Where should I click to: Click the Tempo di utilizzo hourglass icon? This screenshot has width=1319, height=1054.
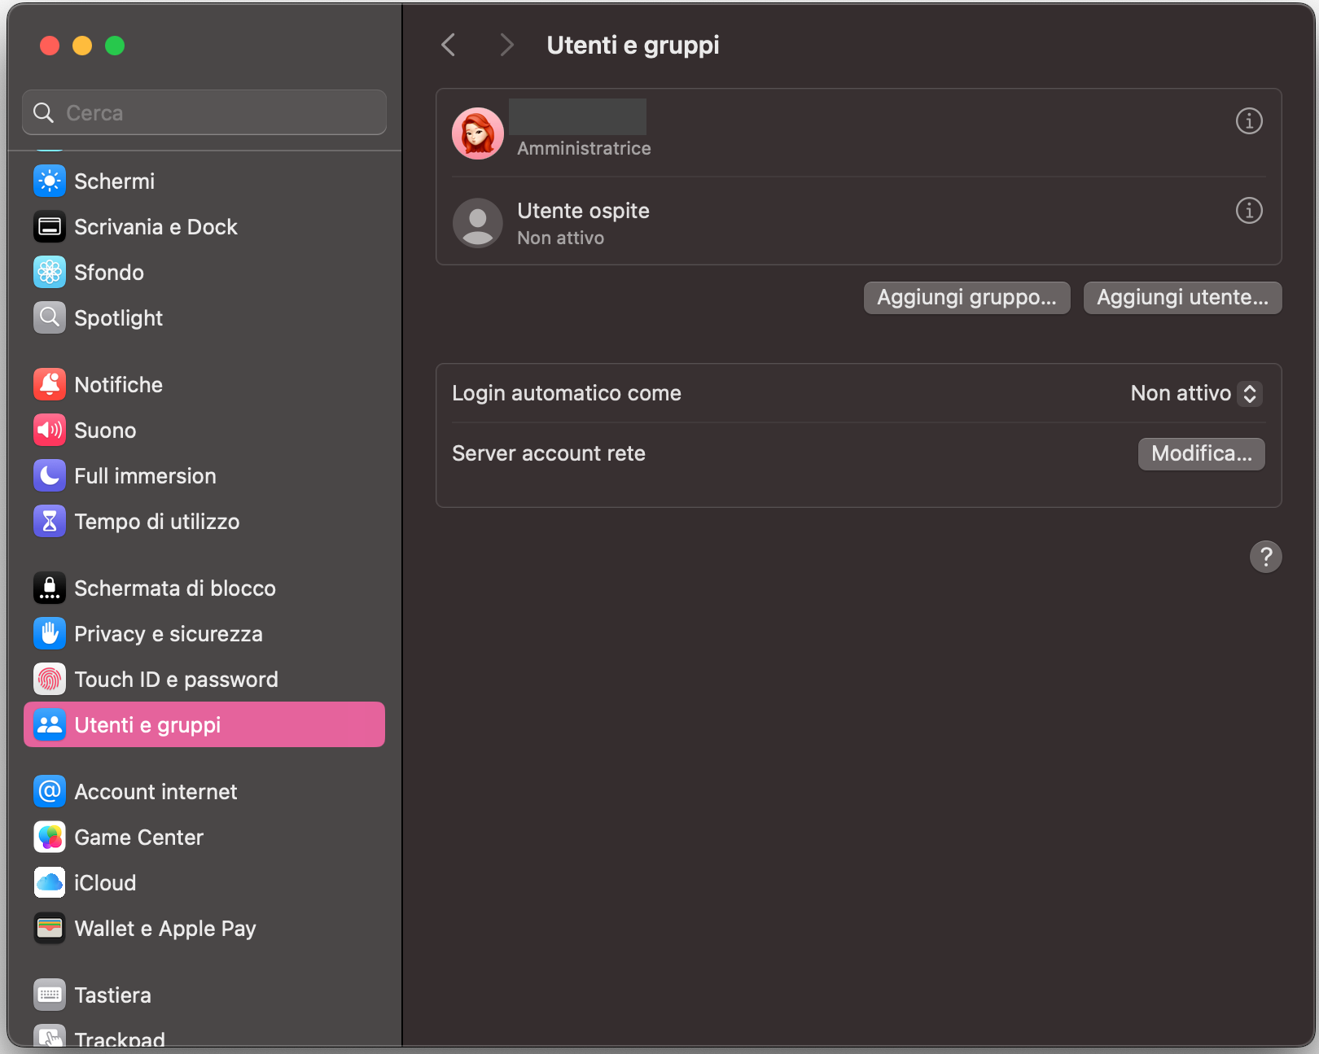(50, 521)
